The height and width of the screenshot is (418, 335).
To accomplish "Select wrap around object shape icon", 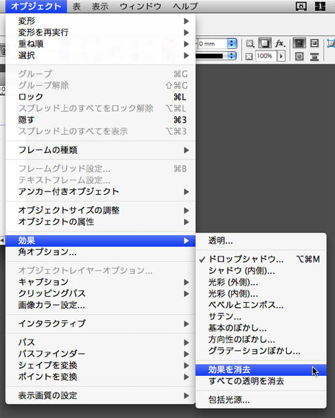I will point(299,56).
